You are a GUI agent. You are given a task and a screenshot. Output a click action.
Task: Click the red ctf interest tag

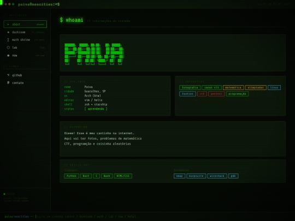click(x=202, y=94)
